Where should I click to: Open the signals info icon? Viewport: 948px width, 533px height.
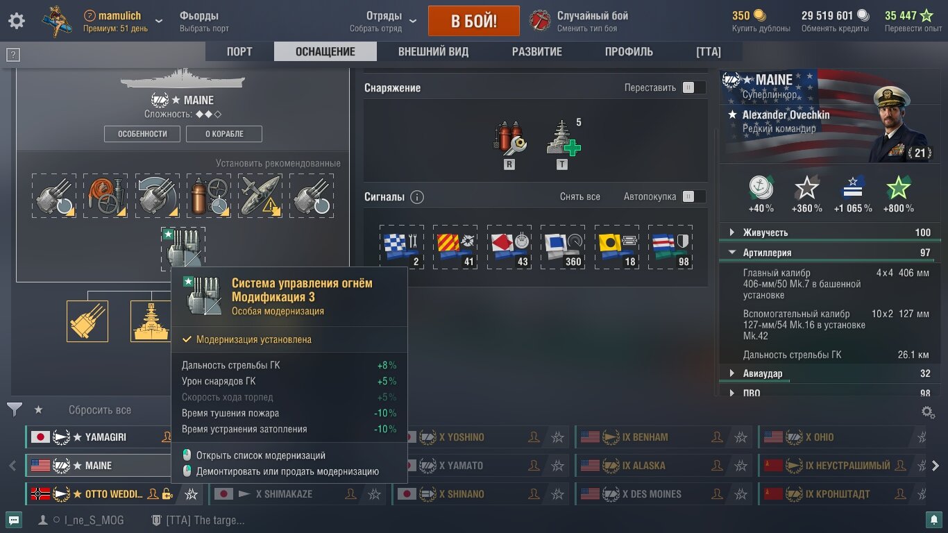click(417, 197)
